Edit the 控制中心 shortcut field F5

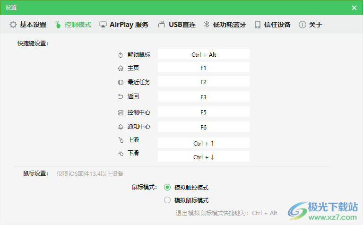(x=204, y=112)
